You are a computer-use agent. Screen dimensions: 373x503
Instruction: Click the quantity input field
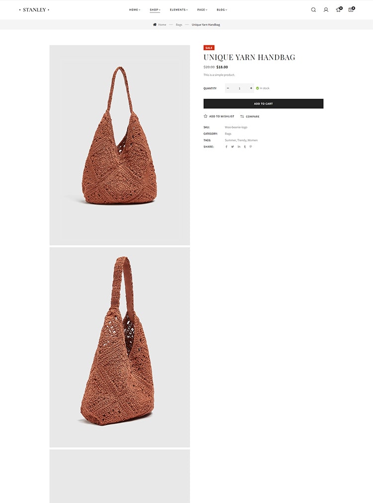pos(239,88)
